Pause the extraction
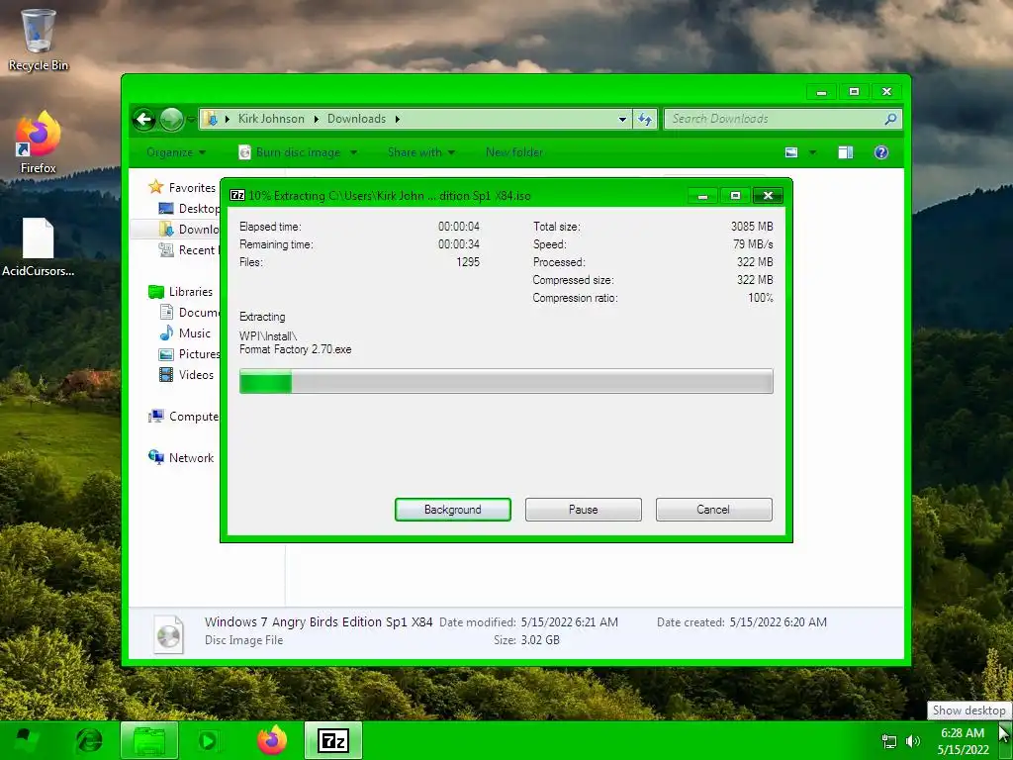 pyautogui.click(x=584, y=510)
